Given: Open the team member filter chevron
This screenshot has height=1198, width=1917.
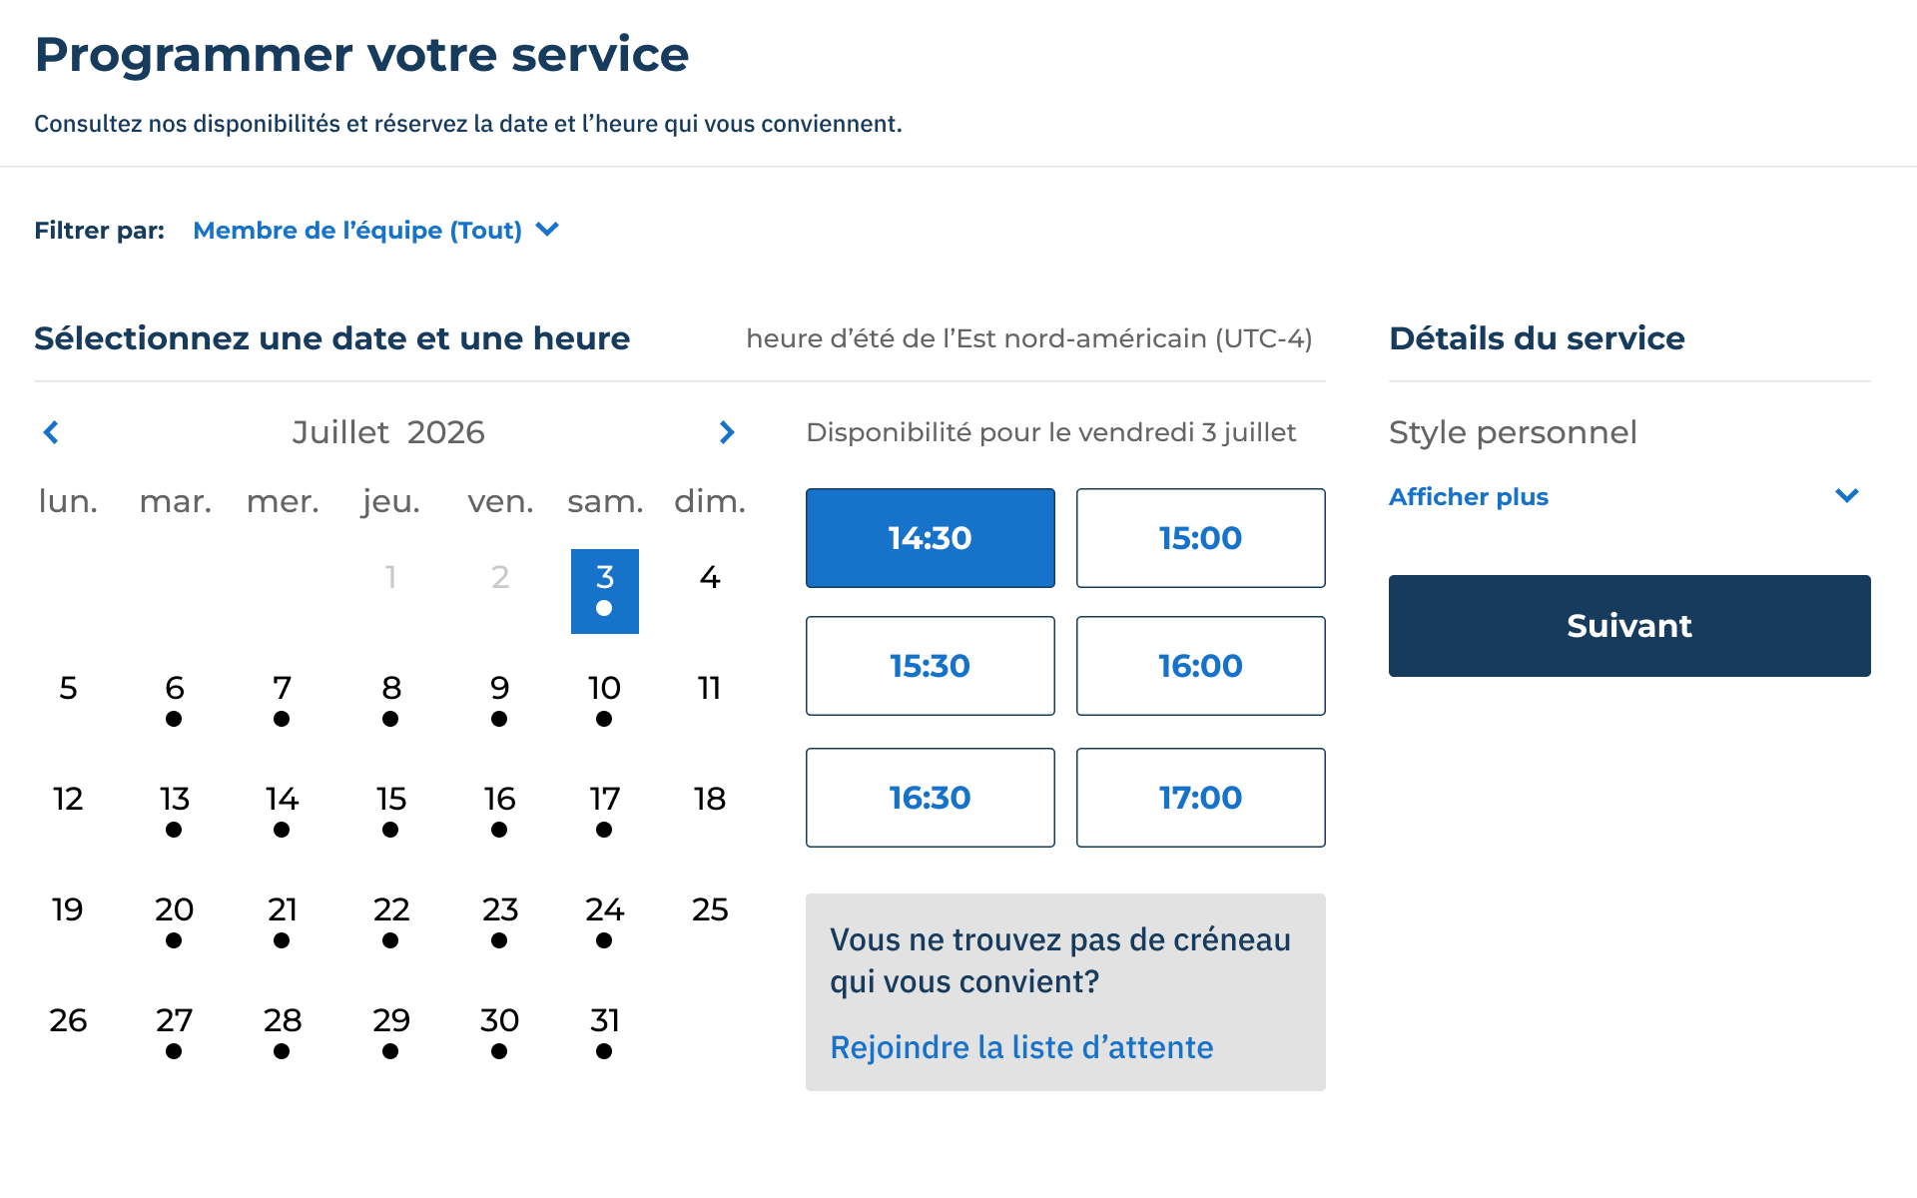Looking at the screenshot, I should click(x=547, y=230).
